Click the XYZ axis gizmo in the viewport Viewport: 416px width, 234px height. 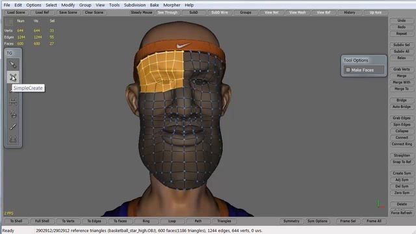click(380, 204)
